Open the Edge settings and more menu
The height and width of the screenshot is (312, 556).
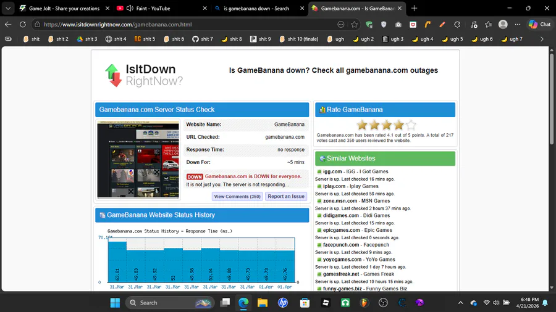pos(518,25)
